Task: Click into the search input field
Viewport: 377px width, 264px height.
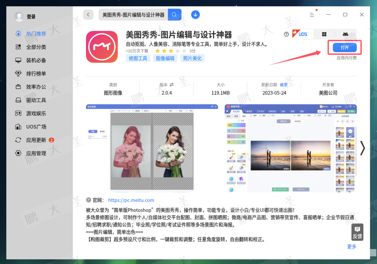Action: [x=133, y=15]
